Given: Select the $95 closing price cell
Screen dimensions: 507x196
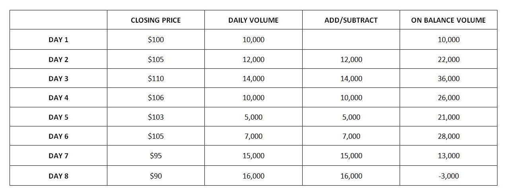Looking at the screenshot, I should 155,156.
